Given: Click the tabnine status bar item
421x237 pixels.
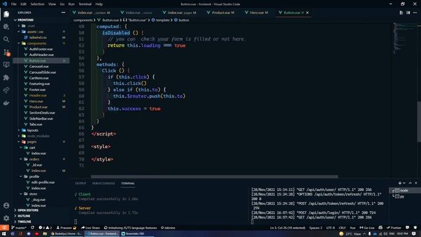Looking at the screenshot, I should pos(168,228).
